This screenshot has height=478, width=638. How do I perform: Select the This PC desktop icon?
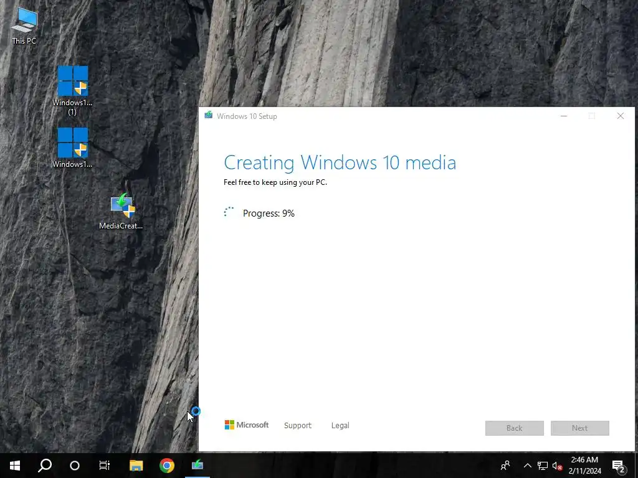click(x=24, y=26)
